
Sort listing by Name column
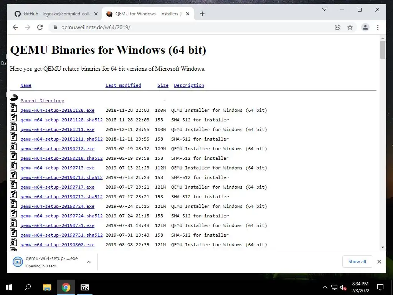coord(26,85)
